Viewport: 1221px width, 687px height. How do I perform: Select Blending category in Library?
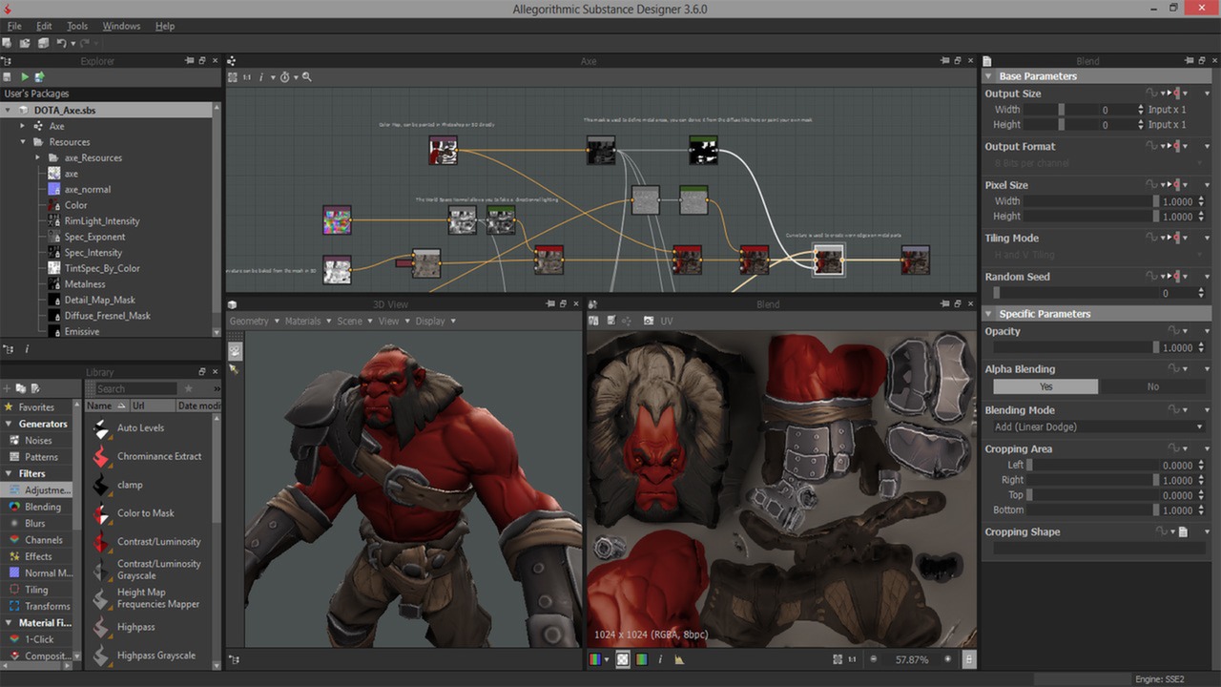[36, 507]
